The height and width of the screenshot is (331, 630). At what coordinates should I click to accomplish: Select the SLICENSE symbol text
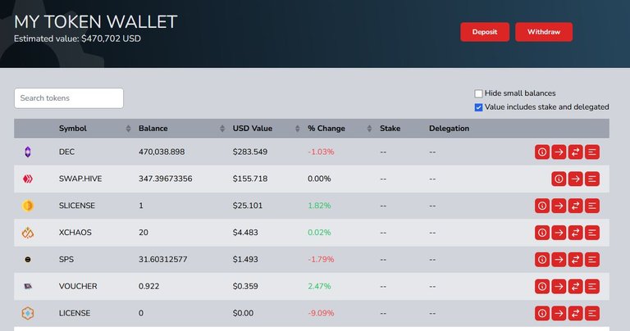(x=77, y=206)
